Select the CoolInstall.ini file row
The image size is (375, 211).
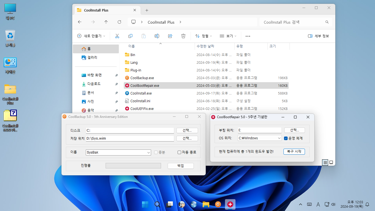206,101
